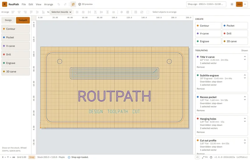Image resolution: width=250 pixels, height=160 pixels.
Task: Remove the Title V-carve toolpath
Action: [x=201, y=67]
